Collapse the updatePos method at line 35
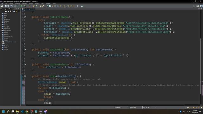Image resolution: width=203 pixels, height=114 pixels. pyautogui.click(x=26, y=49)
